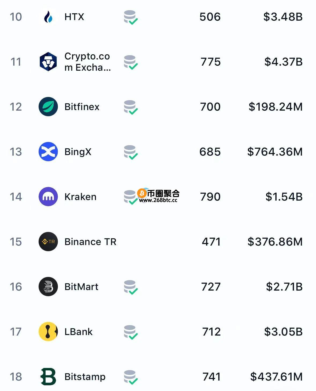Viewport: 316px width, 391px height.
Task: Click Bitfinex proof-of-reserves database icon
Action: [131, 107]
